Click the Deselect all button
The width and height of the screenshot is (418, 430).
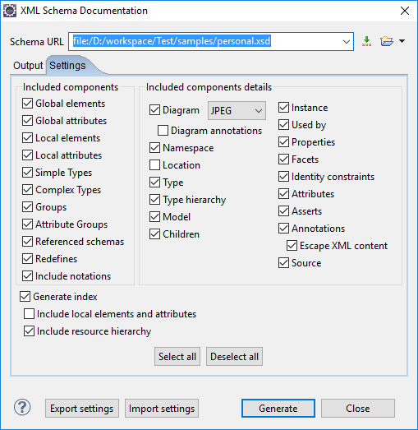click(234, 357)
